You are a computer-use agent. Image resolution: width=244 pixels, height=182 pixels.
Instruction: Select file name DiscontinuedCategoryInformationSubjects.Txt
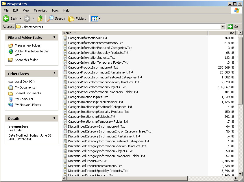click(x=100, y=151)
